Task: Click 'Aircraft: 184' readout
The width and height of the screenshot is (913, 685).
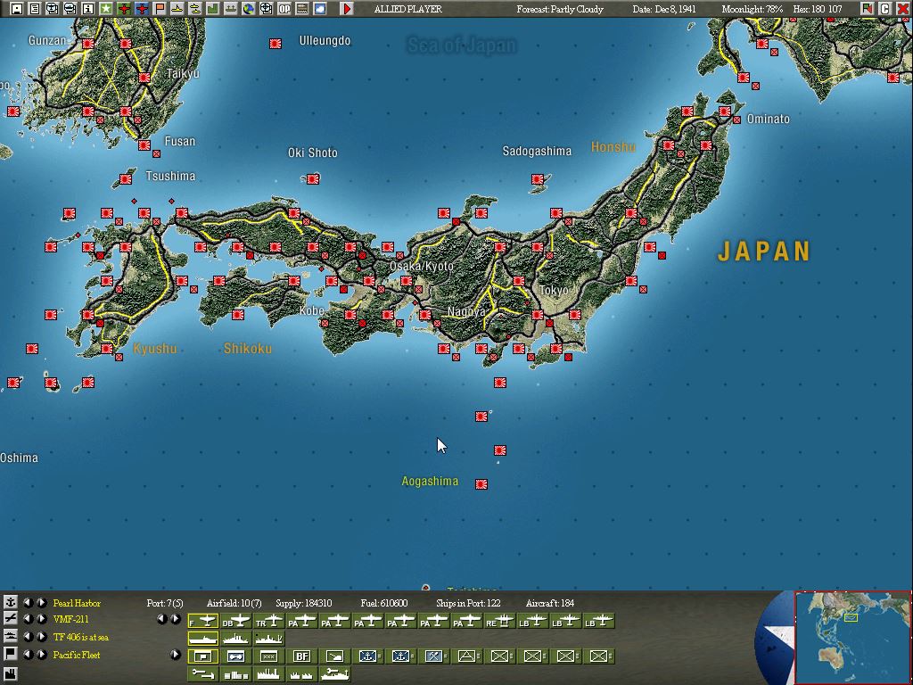Action: click(549, 603)
